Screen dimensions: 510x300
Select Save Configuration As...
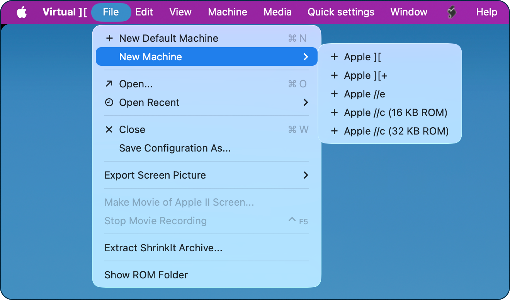click(x=207, y=148)
